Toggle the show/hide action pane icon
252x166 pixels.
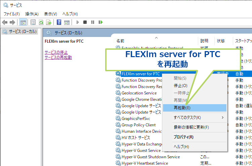pos(67,22)
